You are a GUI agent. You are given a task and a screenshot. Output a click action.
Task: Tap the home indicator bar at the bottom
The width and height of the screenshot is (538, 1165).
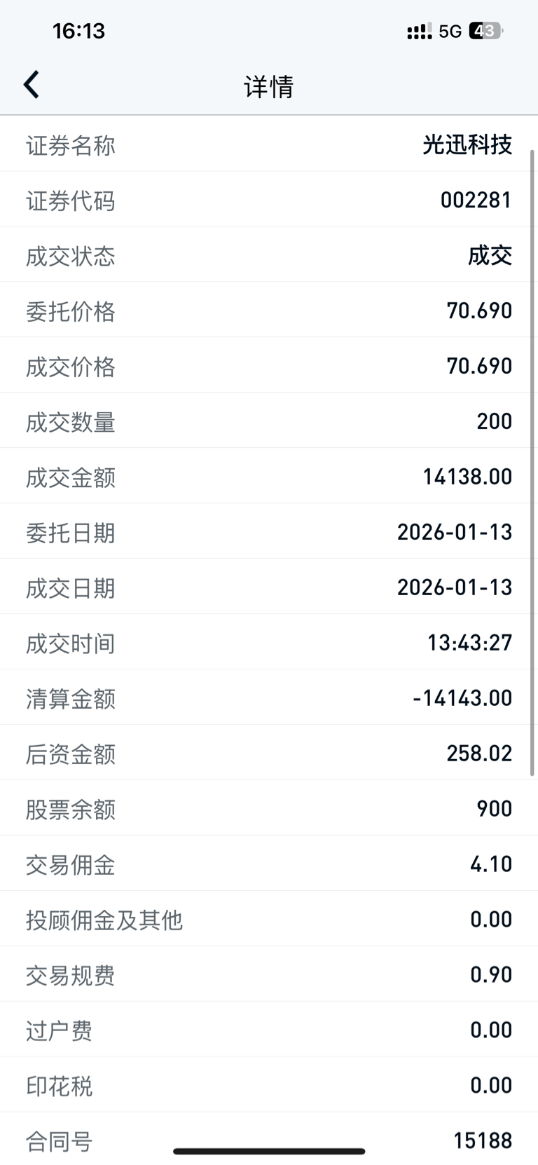[269, 1151]
